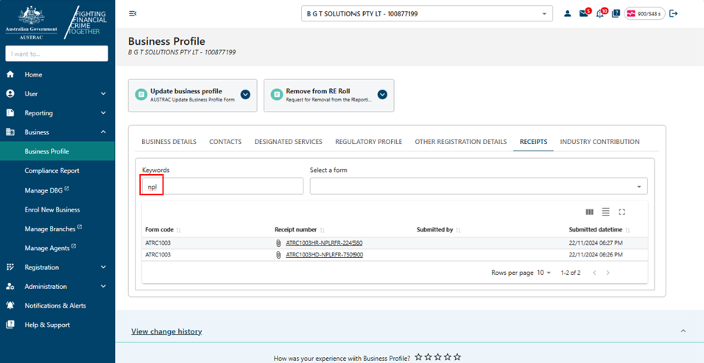Sort by Receipt number column
This screenshot has height=363, width=704.
[322, 230]
